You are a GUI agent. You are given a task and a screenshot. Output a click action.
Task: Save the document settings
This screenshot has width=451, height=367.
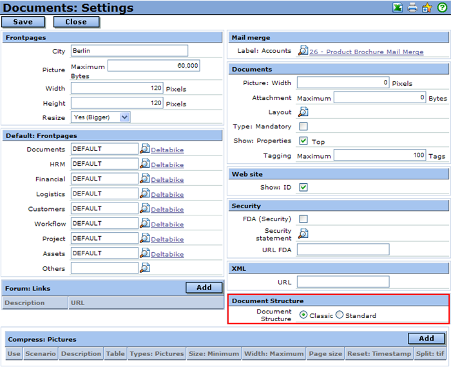point(23,22)
